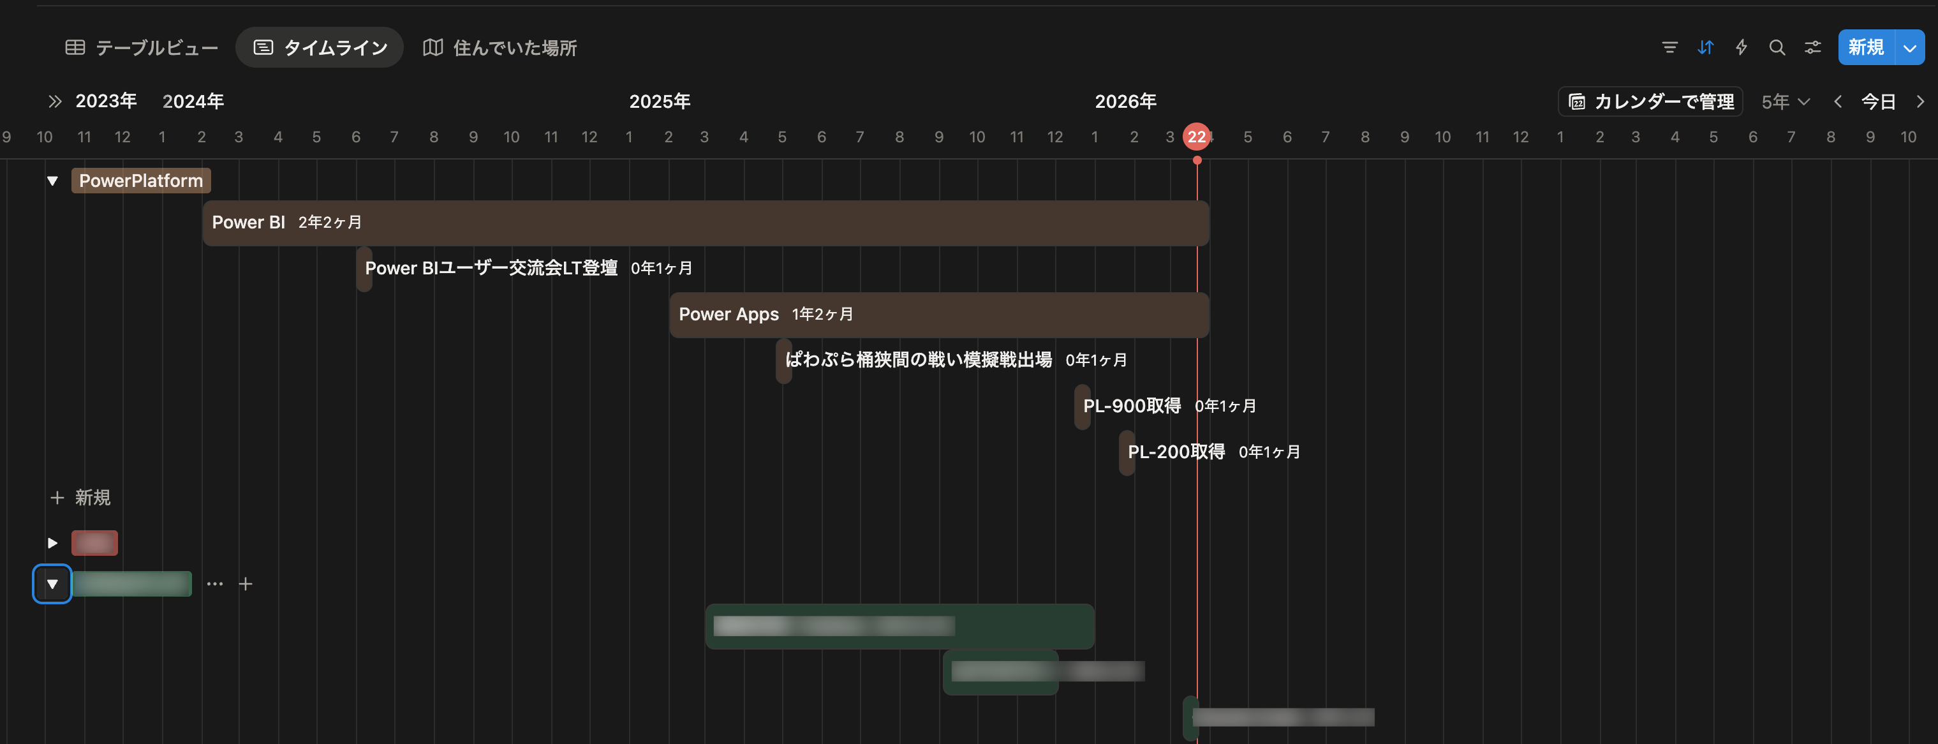Click the 2026年 year label

point(1125,101)
